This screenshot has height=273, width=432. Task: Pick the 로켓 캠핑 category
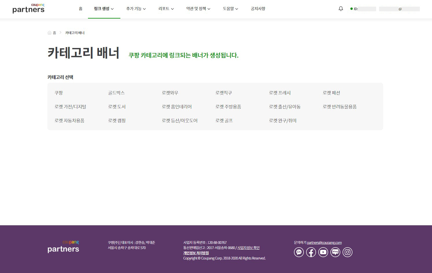tap(117, 121)
